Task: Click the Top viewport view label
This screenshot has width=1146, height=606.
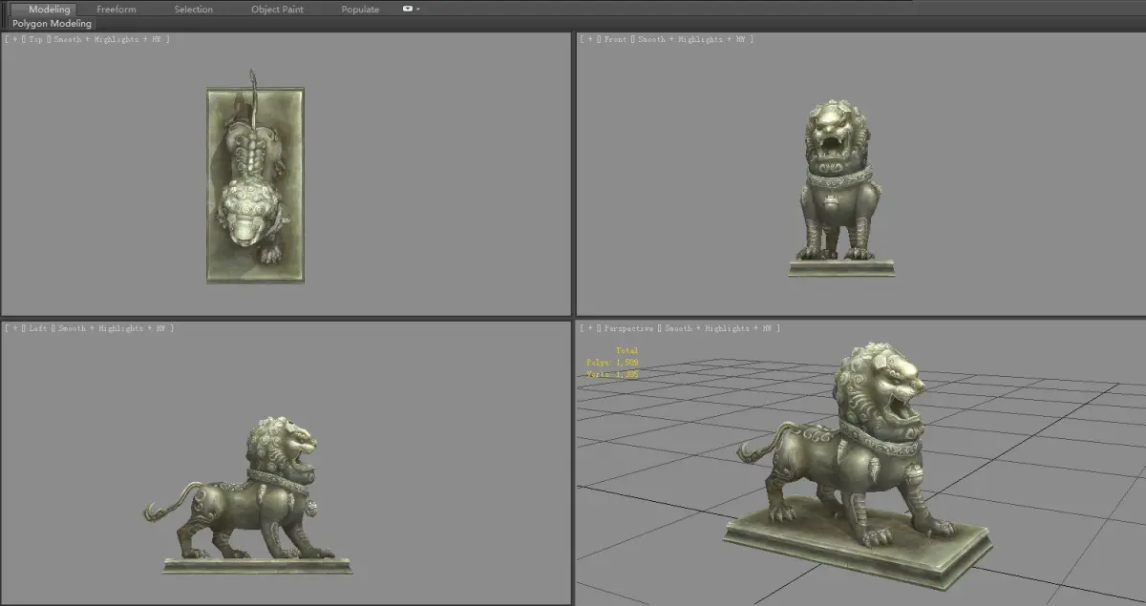Action: click(35, 39)
